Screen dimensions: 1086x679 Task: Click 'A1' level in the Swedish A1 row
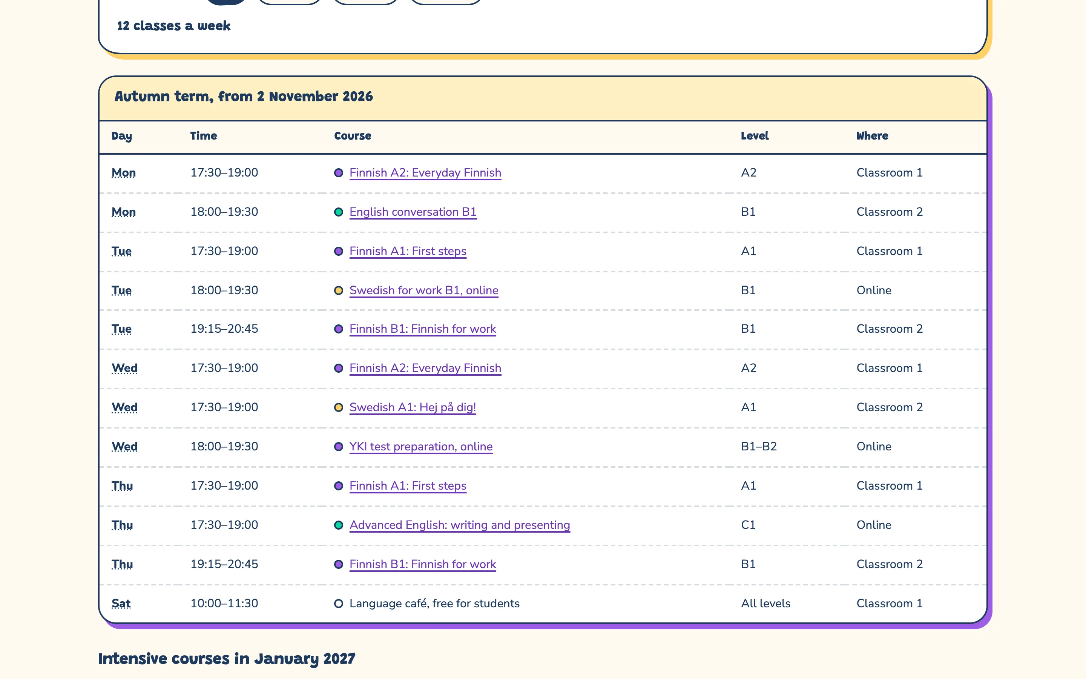pyautogui.click(x=749, y=407)
